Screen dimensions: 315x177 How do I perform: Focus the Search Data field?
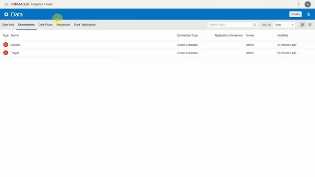(230, 25)
